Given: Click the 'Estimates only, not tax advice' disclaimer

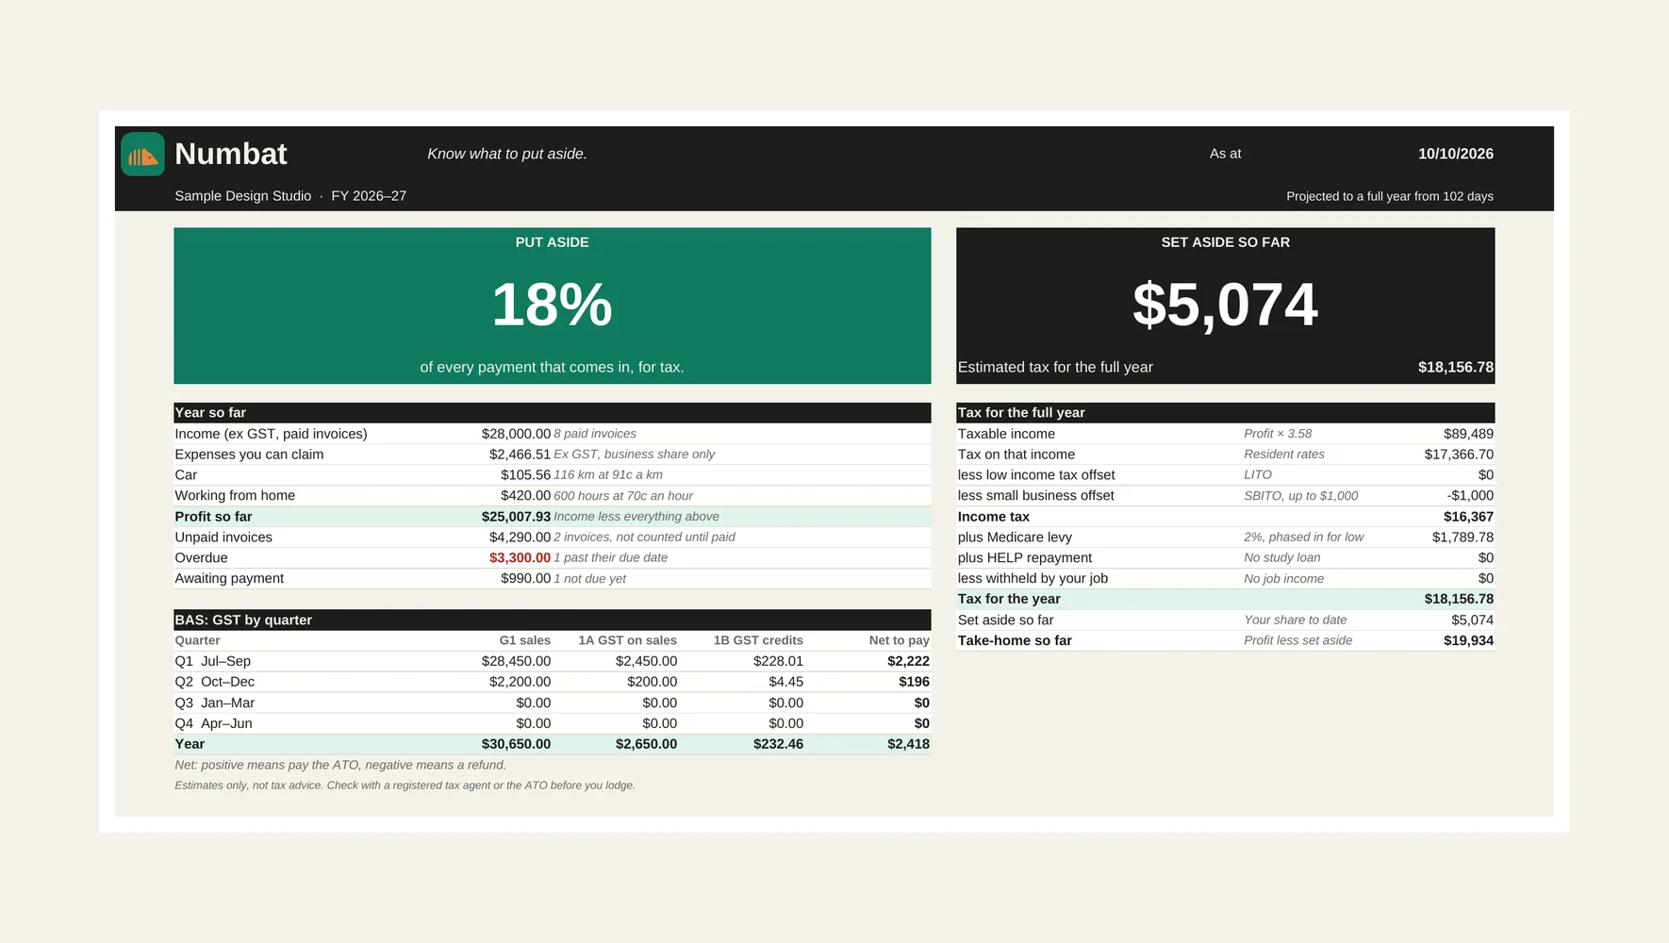Looking at the screenshot, I should [405, 786].
